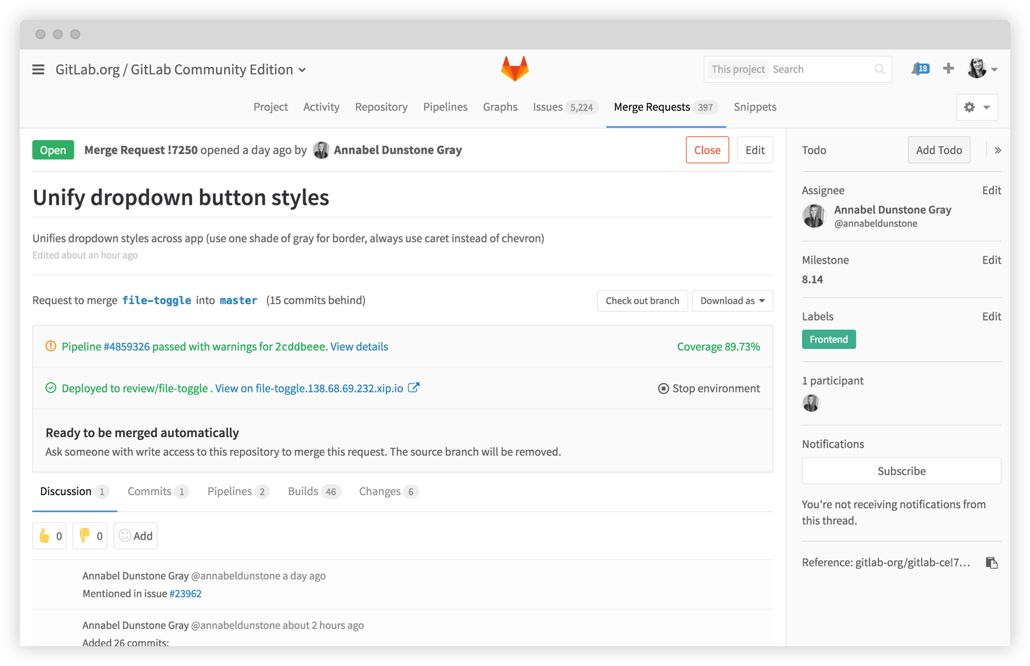This screenshot has height=666, width=1030.
Task: Subscribe to notifications
Action: pyautogui.click(x=901, y=471)
